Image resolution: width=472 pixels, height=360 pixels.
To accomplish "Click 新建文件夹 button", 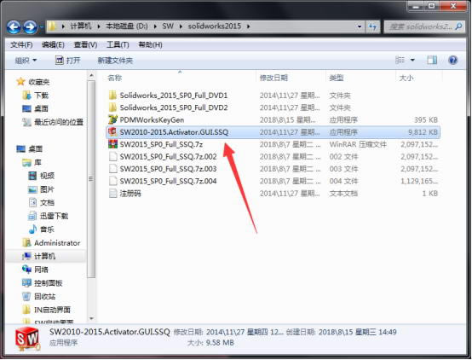I will pos(115,61).
